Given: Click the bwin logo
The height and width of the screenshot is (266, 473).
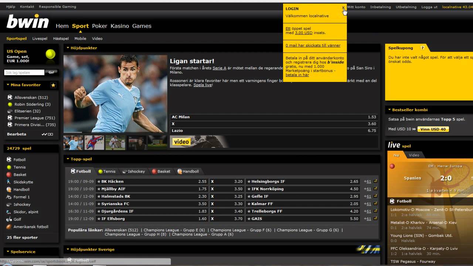Looking at the screenshot, I should click(x=28, y=22).
